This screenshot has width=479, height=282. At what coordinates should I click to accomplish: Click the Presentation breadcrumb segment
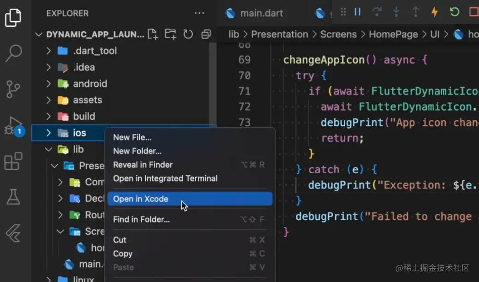(x=280, y=34)
